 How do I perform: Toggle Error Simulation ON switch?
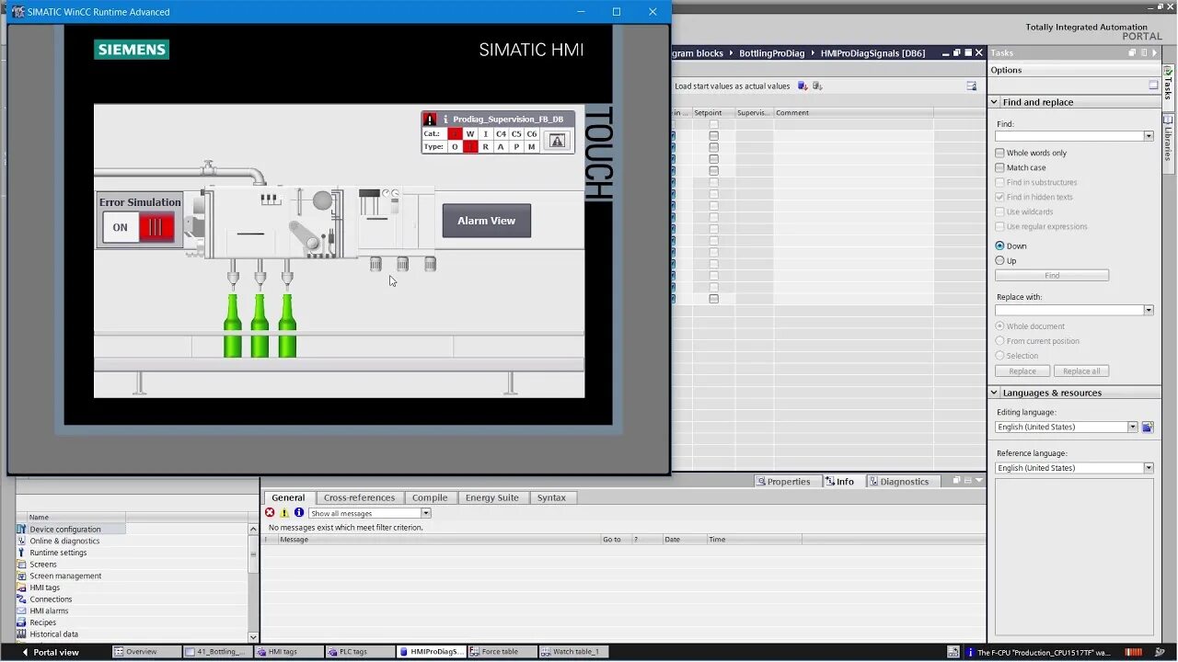[x=139, y=227]
